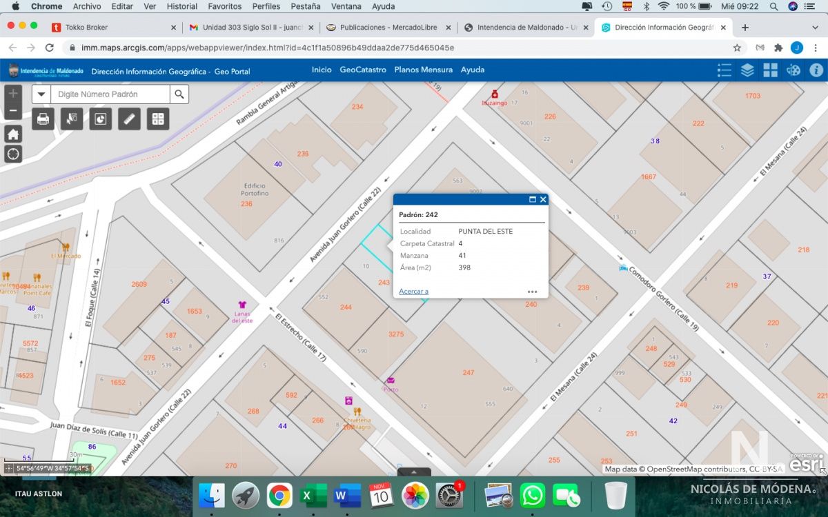Image resolution: width=828 pixels, height=517 pixels.
Task: Switch to the Intendencia de Maldonado tab
Action: point(526,28)
